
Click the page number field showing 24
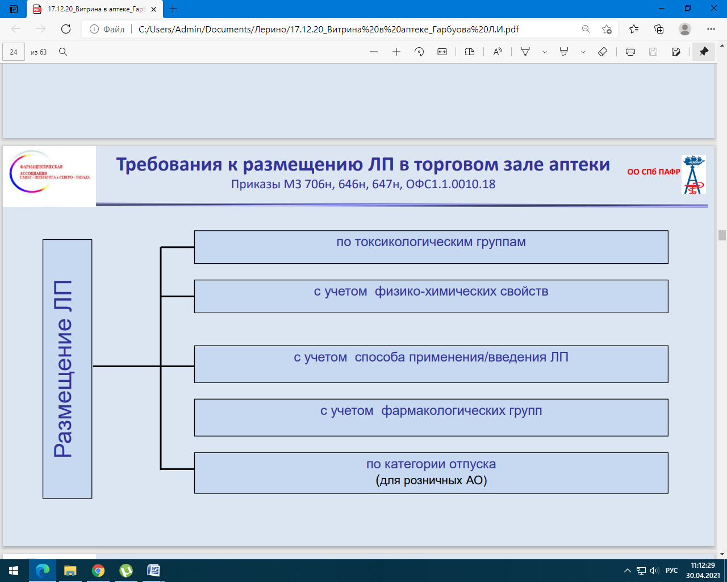click(x=14, y=52)
